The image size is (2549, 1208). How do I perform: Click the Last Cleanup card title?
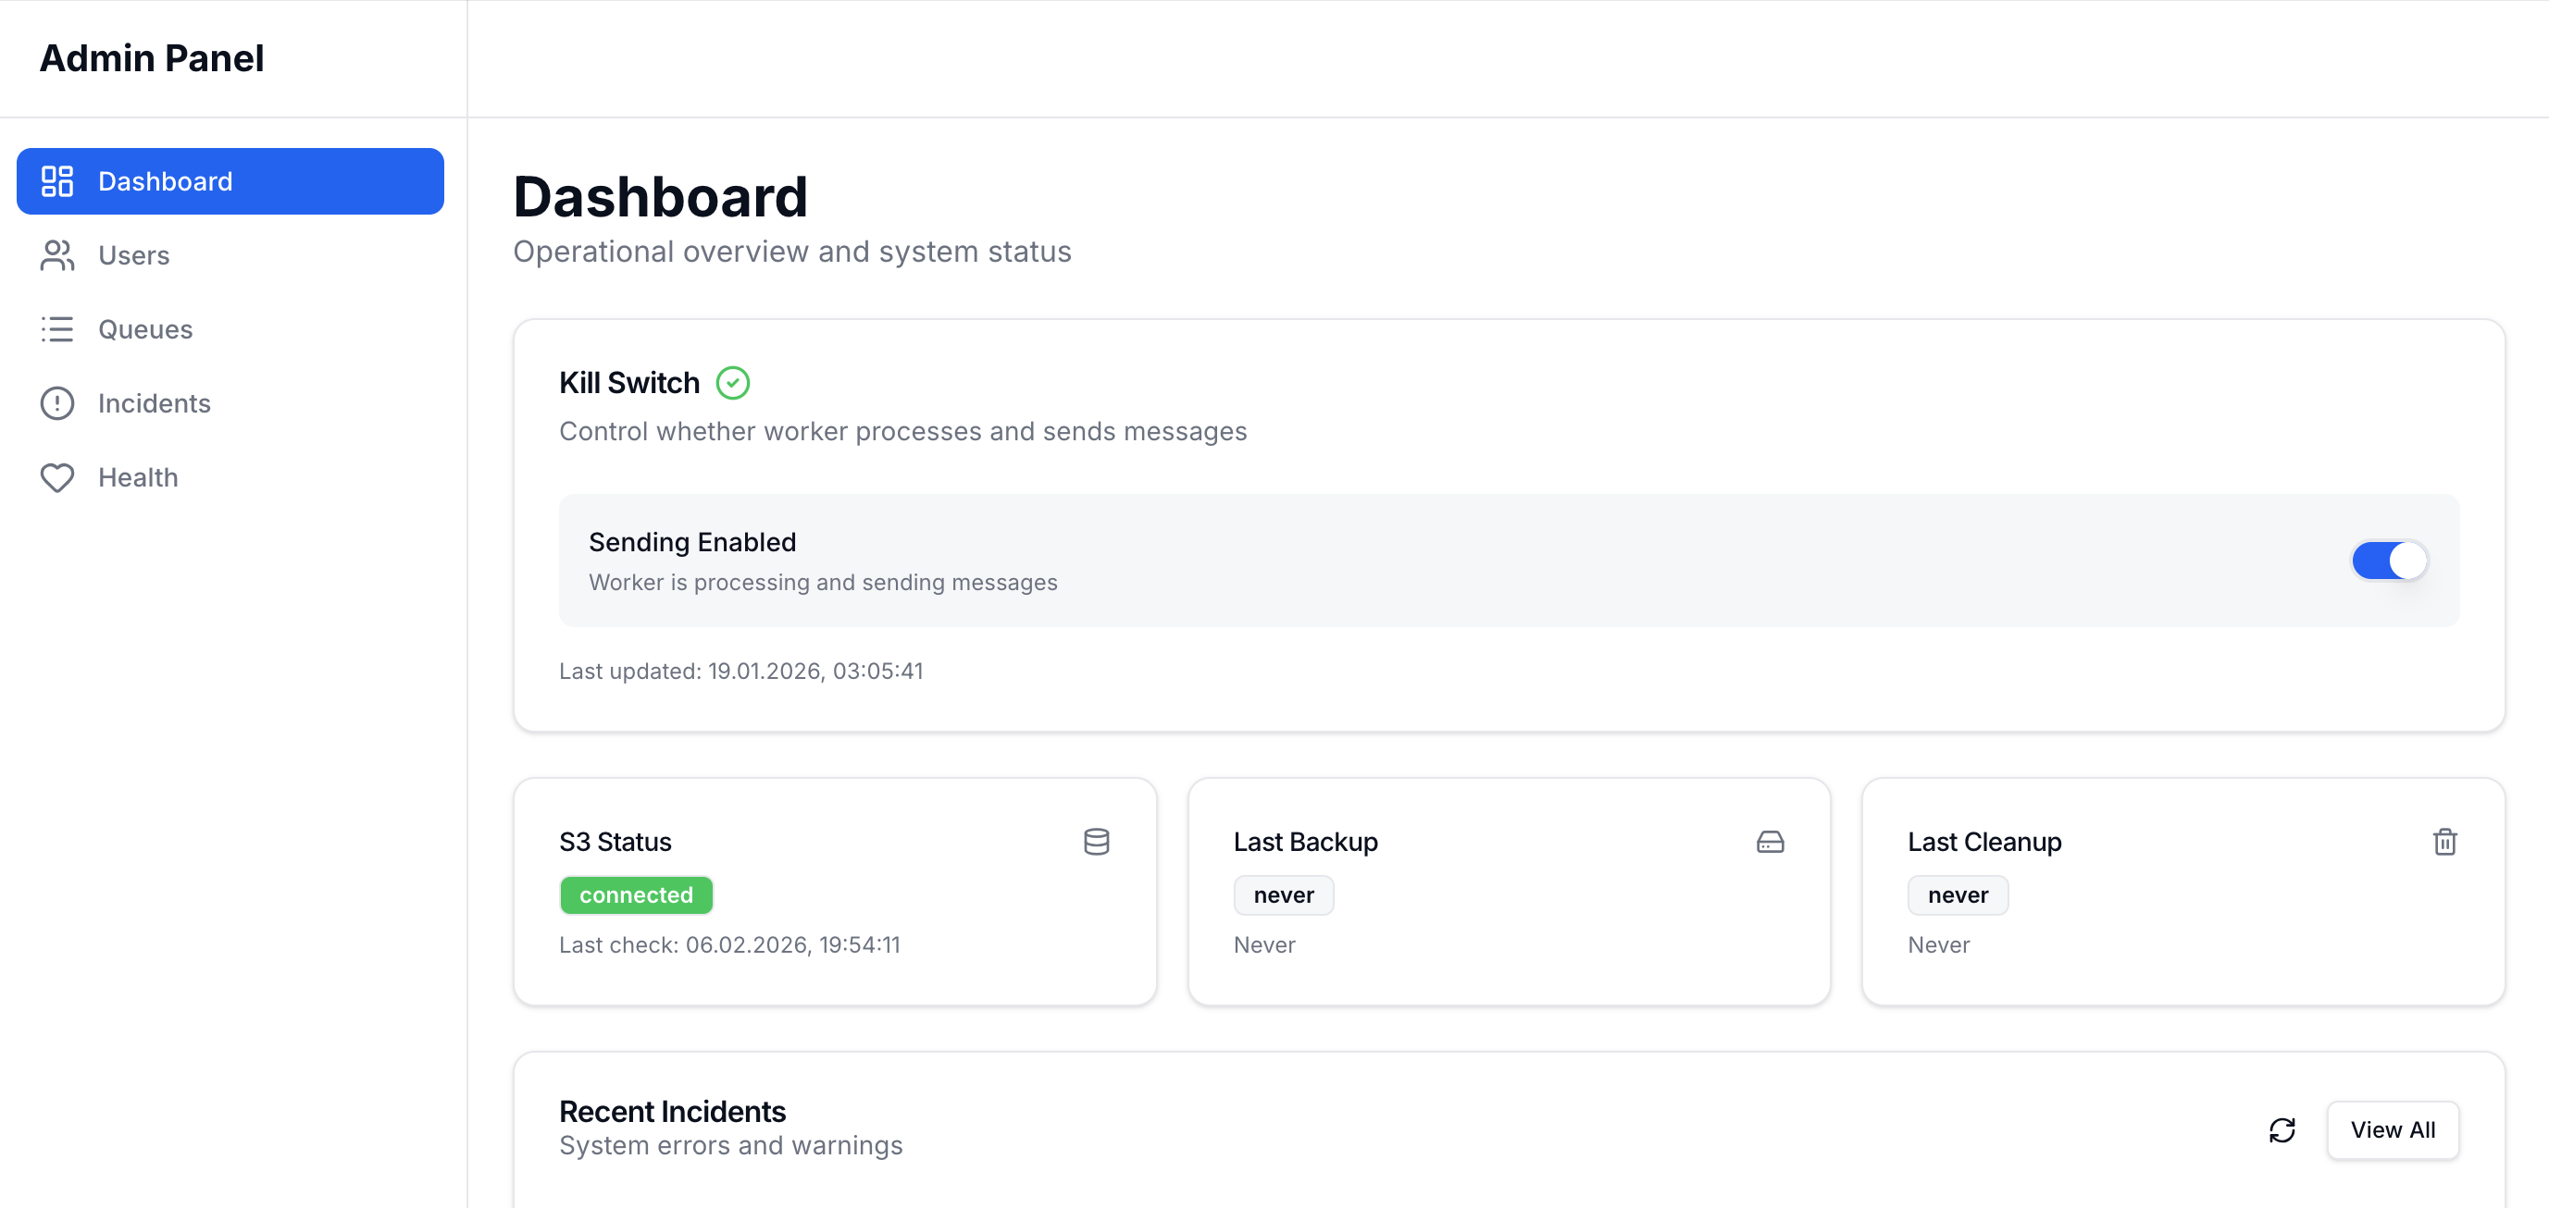tap(1984, 841)
